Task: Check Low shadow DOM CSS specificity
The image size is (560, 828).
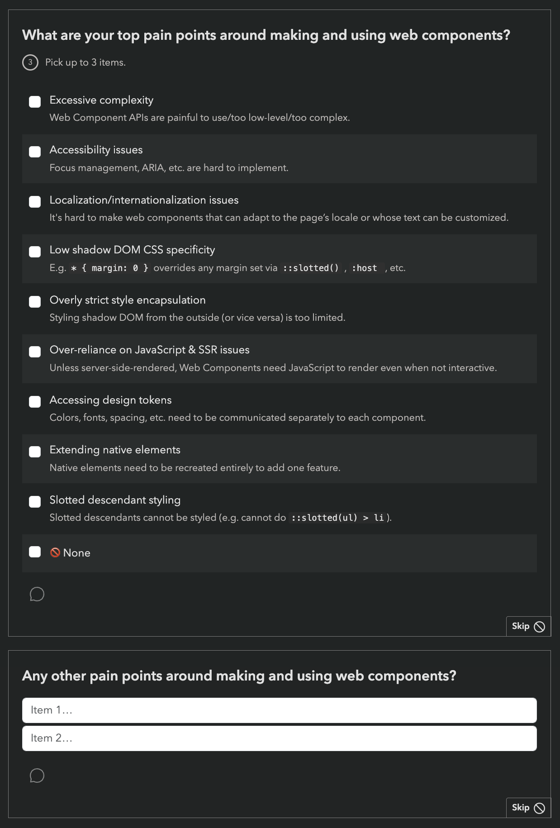Action: (35, 252)
